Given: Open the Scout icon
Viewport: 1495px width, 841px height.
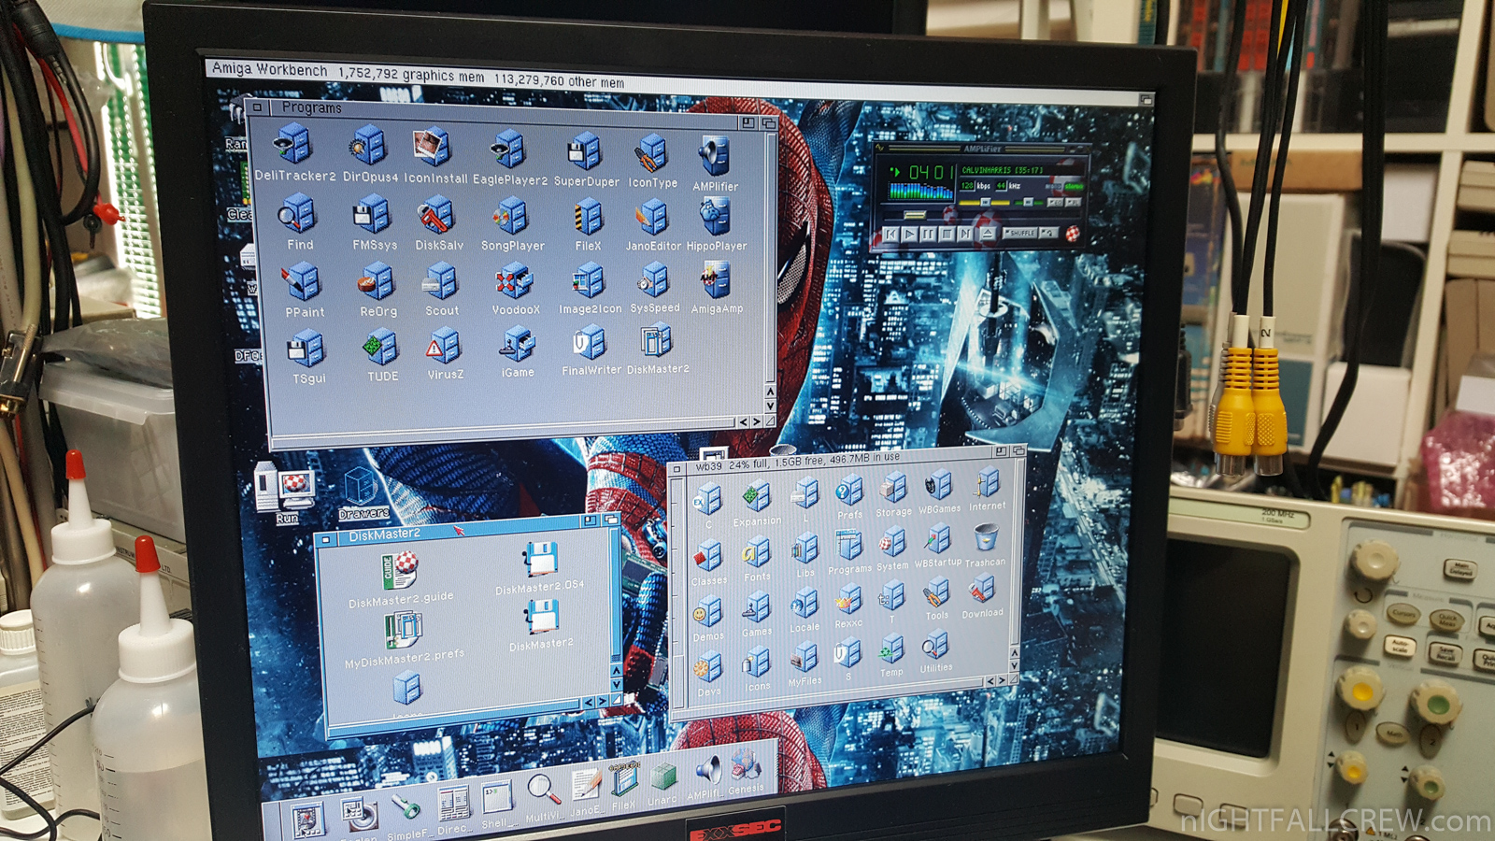Looking at the screenshot, I should (x=440, y=281).
